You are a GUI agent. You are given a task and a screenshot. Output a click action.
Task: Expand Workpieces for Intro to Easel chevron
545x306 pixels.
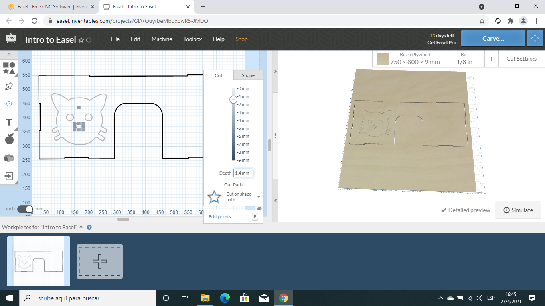(x=81, y=227)
